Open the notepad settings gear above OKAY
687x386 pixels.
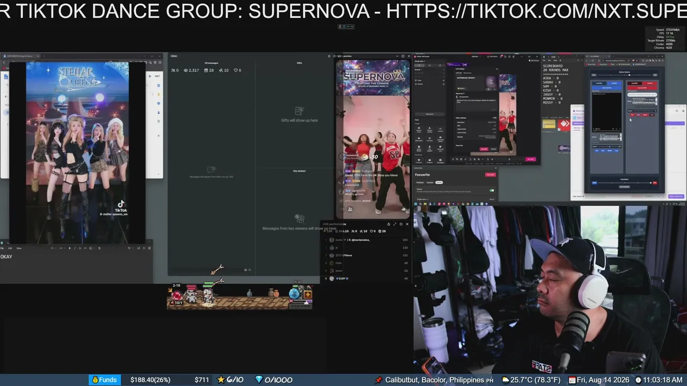pyautogui.click(x=149, y=248)
